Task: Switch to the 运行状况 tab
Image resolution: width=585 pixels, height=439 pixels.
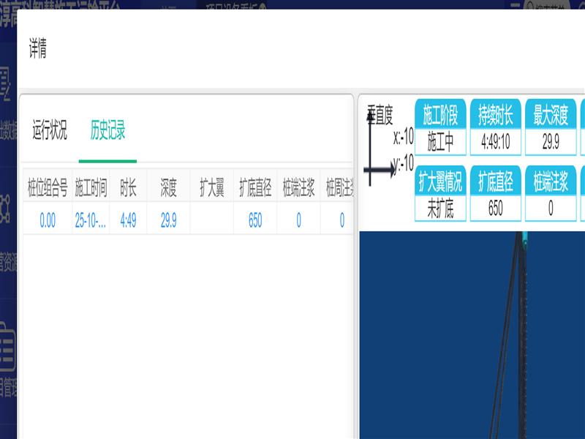Action: (50, 131)
